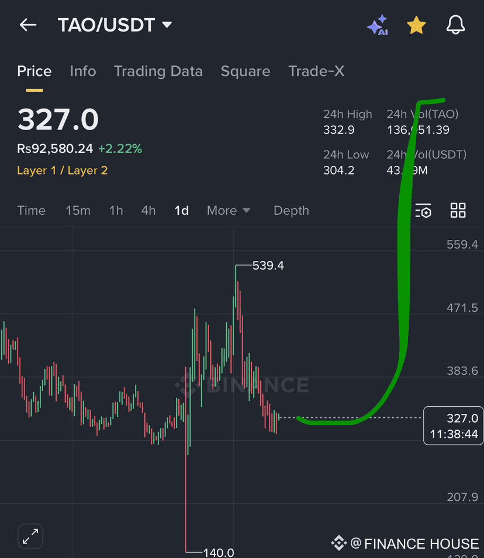Screen dimensions: 484x558
Task: Switch to the Trading Data tab
Action: [158, 71]
